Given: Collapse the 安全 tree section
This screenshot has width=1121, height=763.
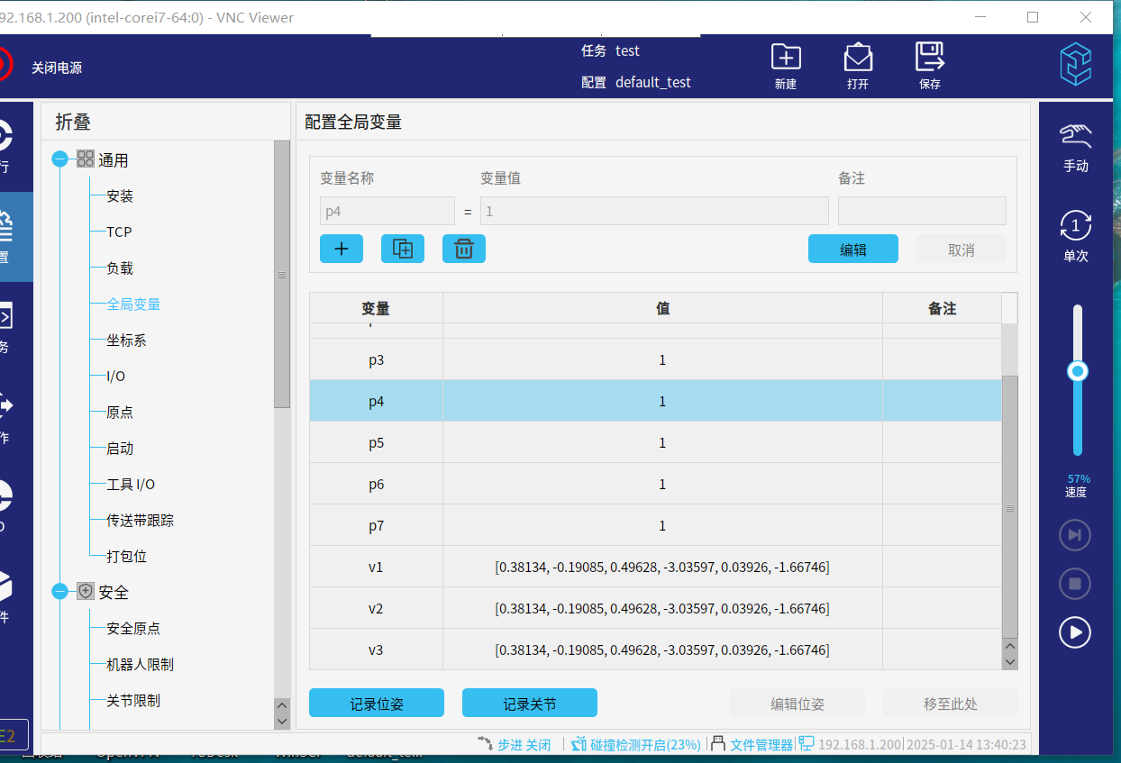Looking at the screenshot, I should click(60, 592).
